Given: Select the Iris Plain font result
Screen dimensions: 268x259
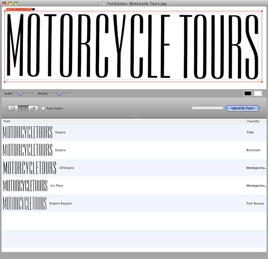Looking at the screenshot, I should click(x=134, y=186).
